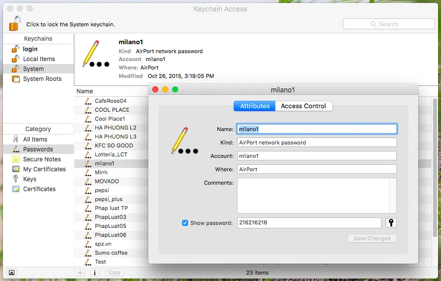The height and width of the screenshot is (281, 441).
Task: Click the Comments text area
Action: click(x=313, y=195)
